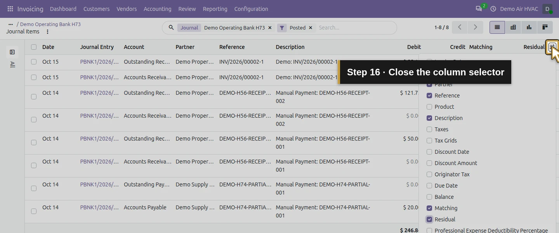Sort by the Date column header

(x=48, y=47)
